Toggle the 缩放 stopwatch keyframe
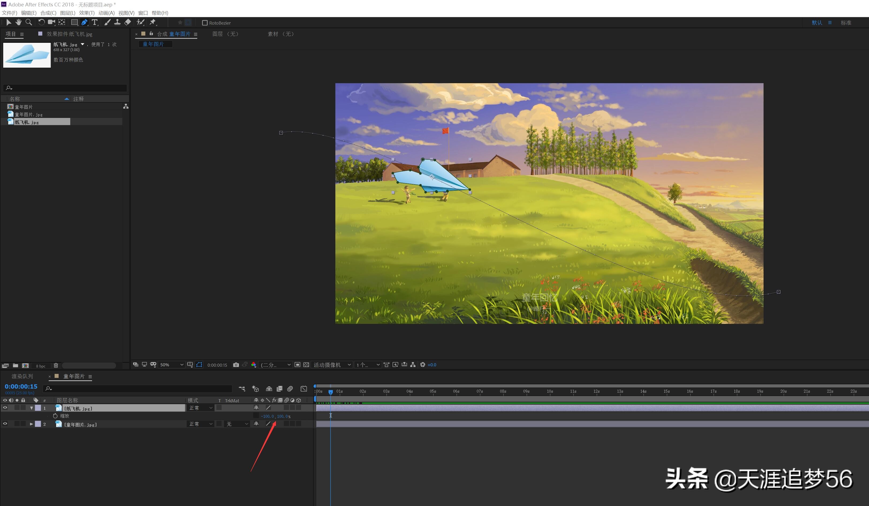The image size is (869, 506). click(x=55, y=416)
